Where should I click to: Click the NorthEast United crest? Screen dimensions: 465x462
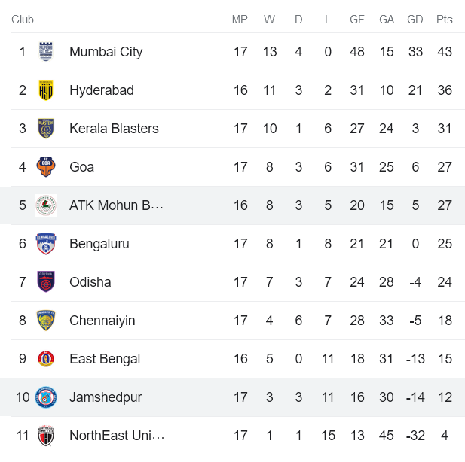tap(46, 436)
